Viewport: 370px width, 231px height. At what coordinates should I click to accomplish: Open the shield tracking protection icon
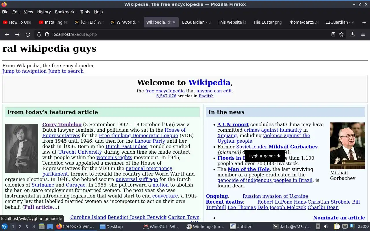pyautogui.click(x=39, y=34)
